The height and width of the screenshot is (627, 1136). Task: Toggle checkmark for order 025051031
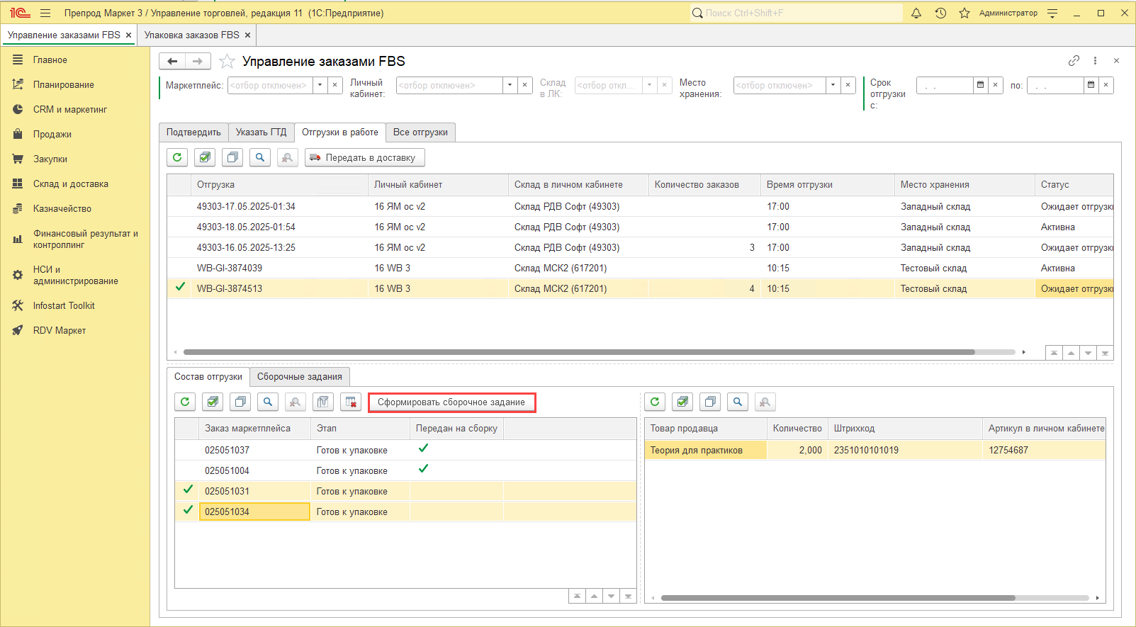tap(188, 490)
